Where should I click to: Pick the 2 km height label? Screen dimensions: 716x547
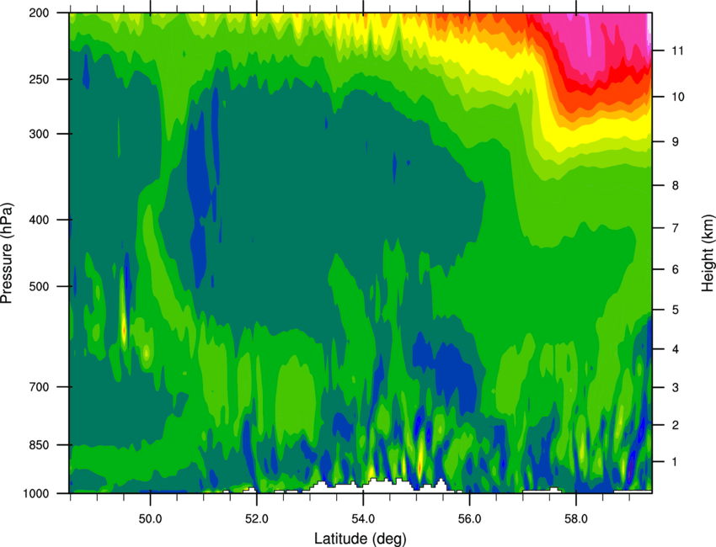[675, 425]
